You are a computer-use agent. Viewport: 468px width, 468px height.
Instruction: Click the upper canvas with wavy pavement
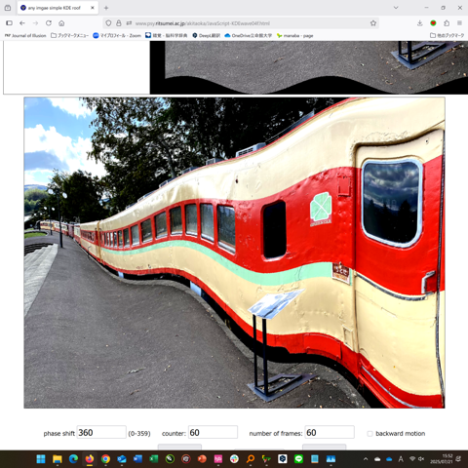click(309, 67)
